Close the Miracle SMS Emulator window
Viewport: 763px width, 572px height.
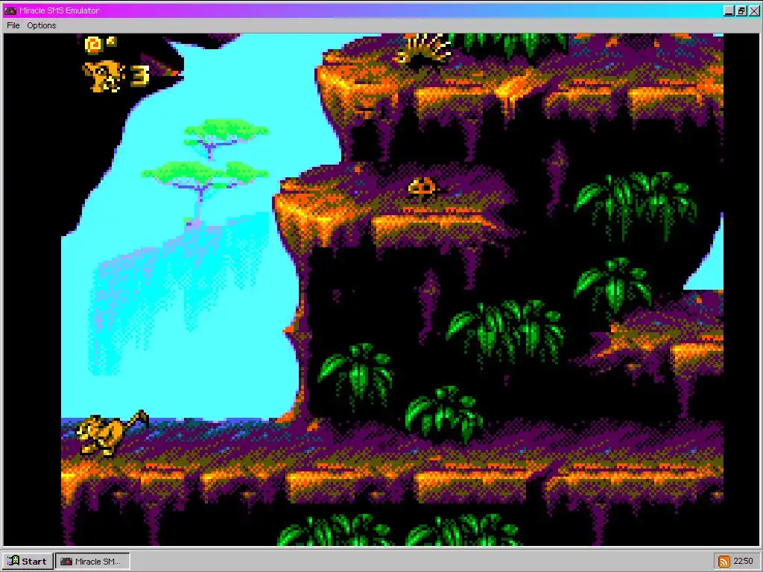(754, 10)
